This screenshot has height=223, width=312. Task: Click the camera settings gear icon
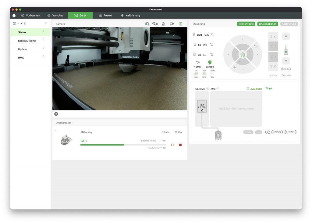click(x=180, y=24)
